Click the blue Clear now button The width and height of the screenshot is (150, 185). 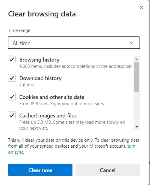pyautogui.click(x=40, y=170)
